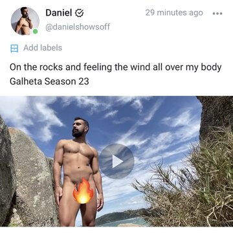Play the video with the center play button
Image resolution: width=233 pixels, height=233 pixels.
[116, 161]
